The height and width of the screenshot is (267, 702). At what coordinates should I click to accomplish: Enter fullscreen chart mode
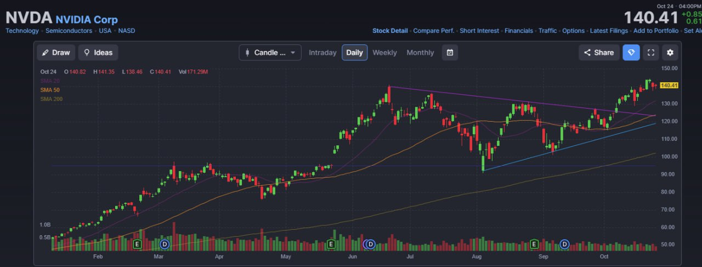tap(651, 53)
